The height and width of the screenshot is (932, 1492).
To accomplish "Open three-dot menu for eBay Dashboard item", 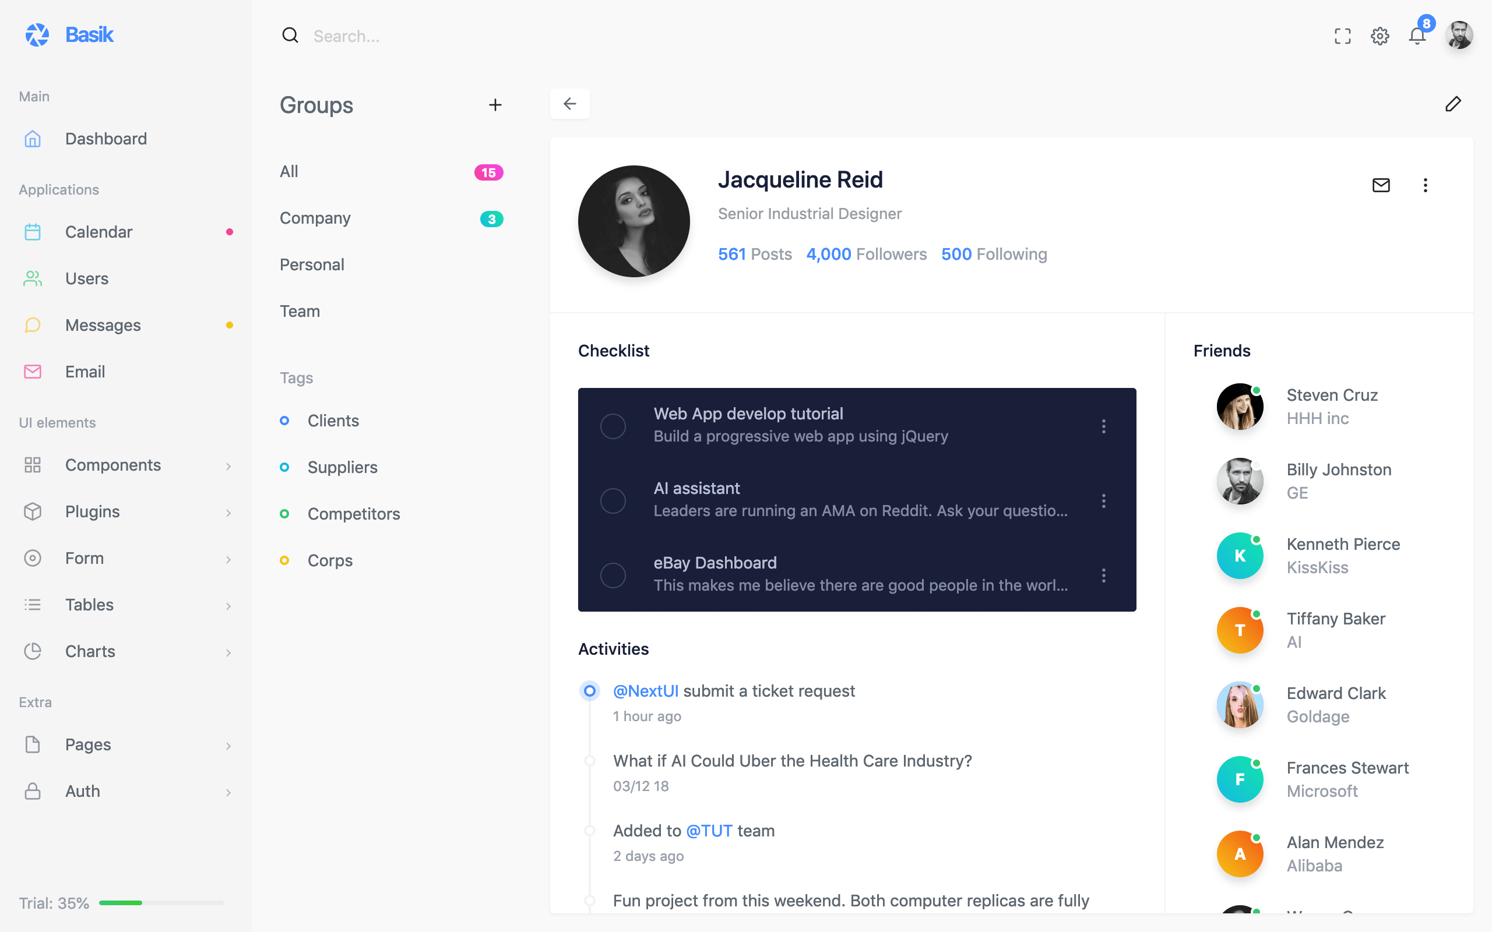I will 1104,575.
